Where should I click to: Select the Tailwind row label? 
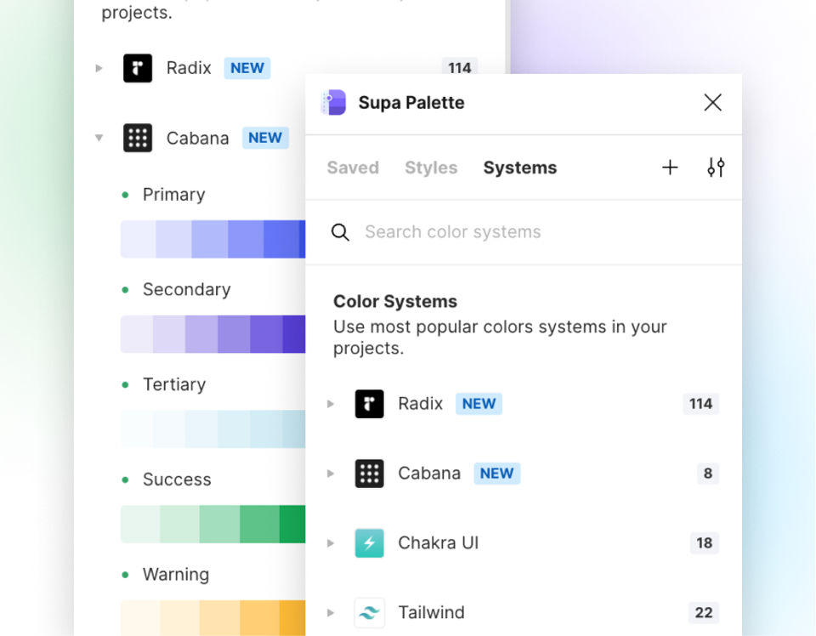(x=432, y=612)
